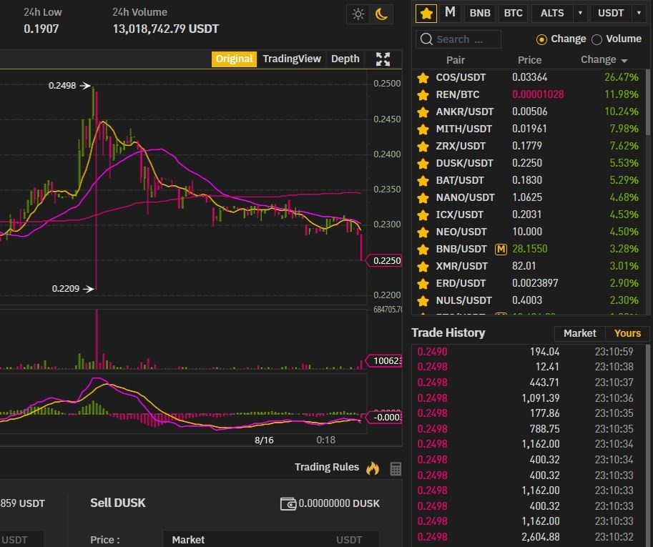Click the 2,604.88 trade amount
This screenshot has width=653, height=547.
541,537
